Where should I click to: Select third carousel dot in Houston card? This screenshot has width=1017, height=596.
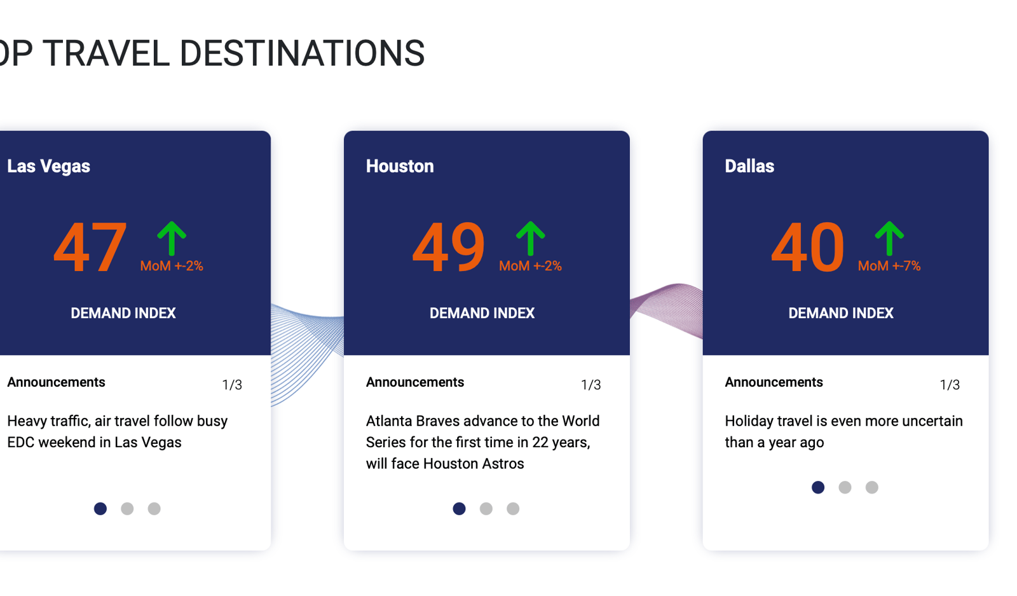[513, 508]
